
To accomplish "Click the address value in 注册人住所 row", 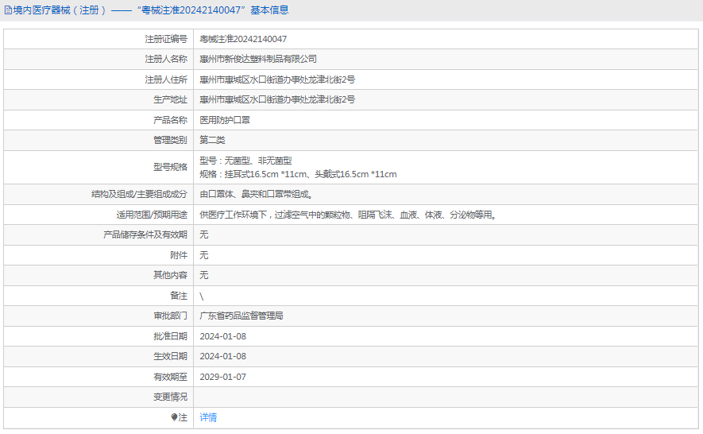I will (277, 79).
